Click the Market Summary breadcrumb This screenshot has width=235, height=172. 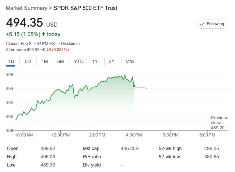[x=27, y=8]
